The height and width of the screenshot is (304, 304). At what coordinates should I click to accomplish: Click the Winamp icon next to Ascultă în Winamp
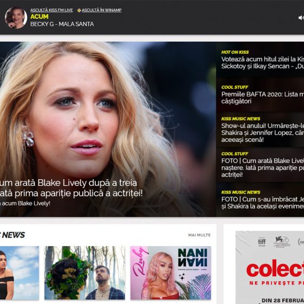click(x=79, y=10)
